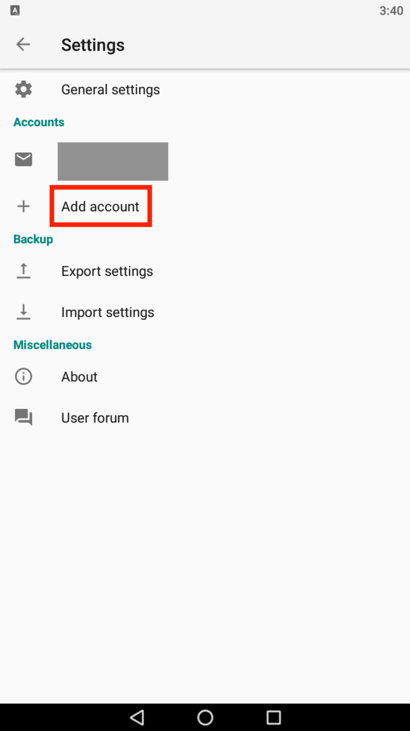This screenshot has width=410, height=731.
Task: Click the download arrow icon for Import settings
Action: [23, 312]
